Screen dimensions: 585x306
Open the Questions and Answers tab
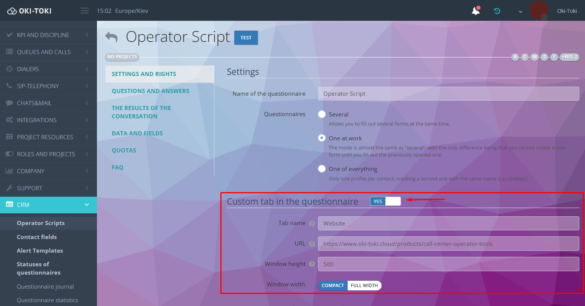pyautogui.click(x=150, y=91)
